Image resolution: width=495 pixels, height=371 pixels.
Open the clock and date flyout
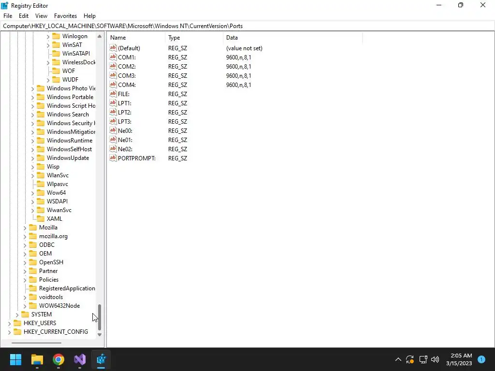point(459,359)
